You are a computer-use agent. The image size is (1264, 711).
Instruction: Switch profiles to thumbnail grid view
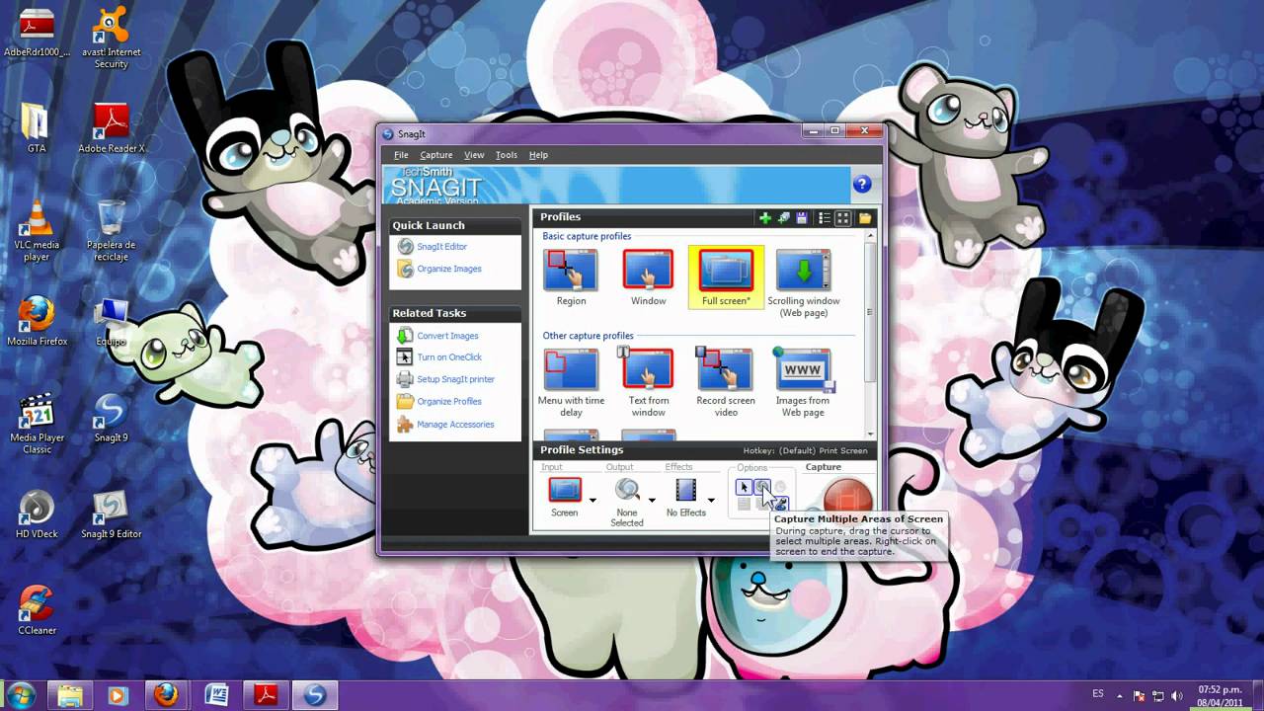point(843,218)
